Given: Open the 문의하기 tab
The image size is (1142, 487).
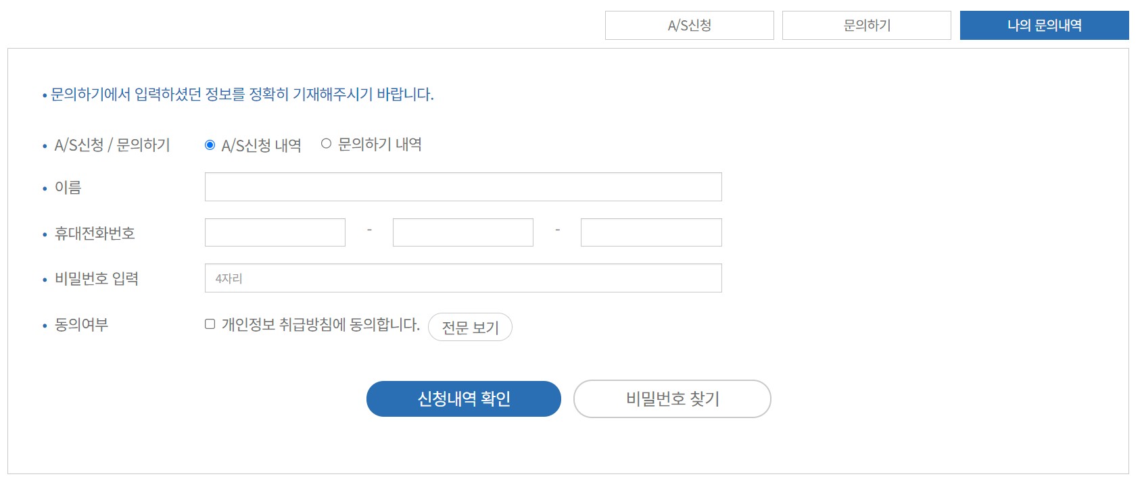Looking at the screenshot, I should click(867, 25).
